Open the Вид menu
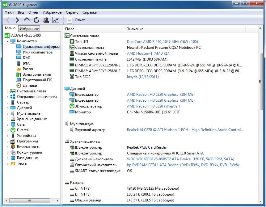266x207 pixels. click(21, 12)
